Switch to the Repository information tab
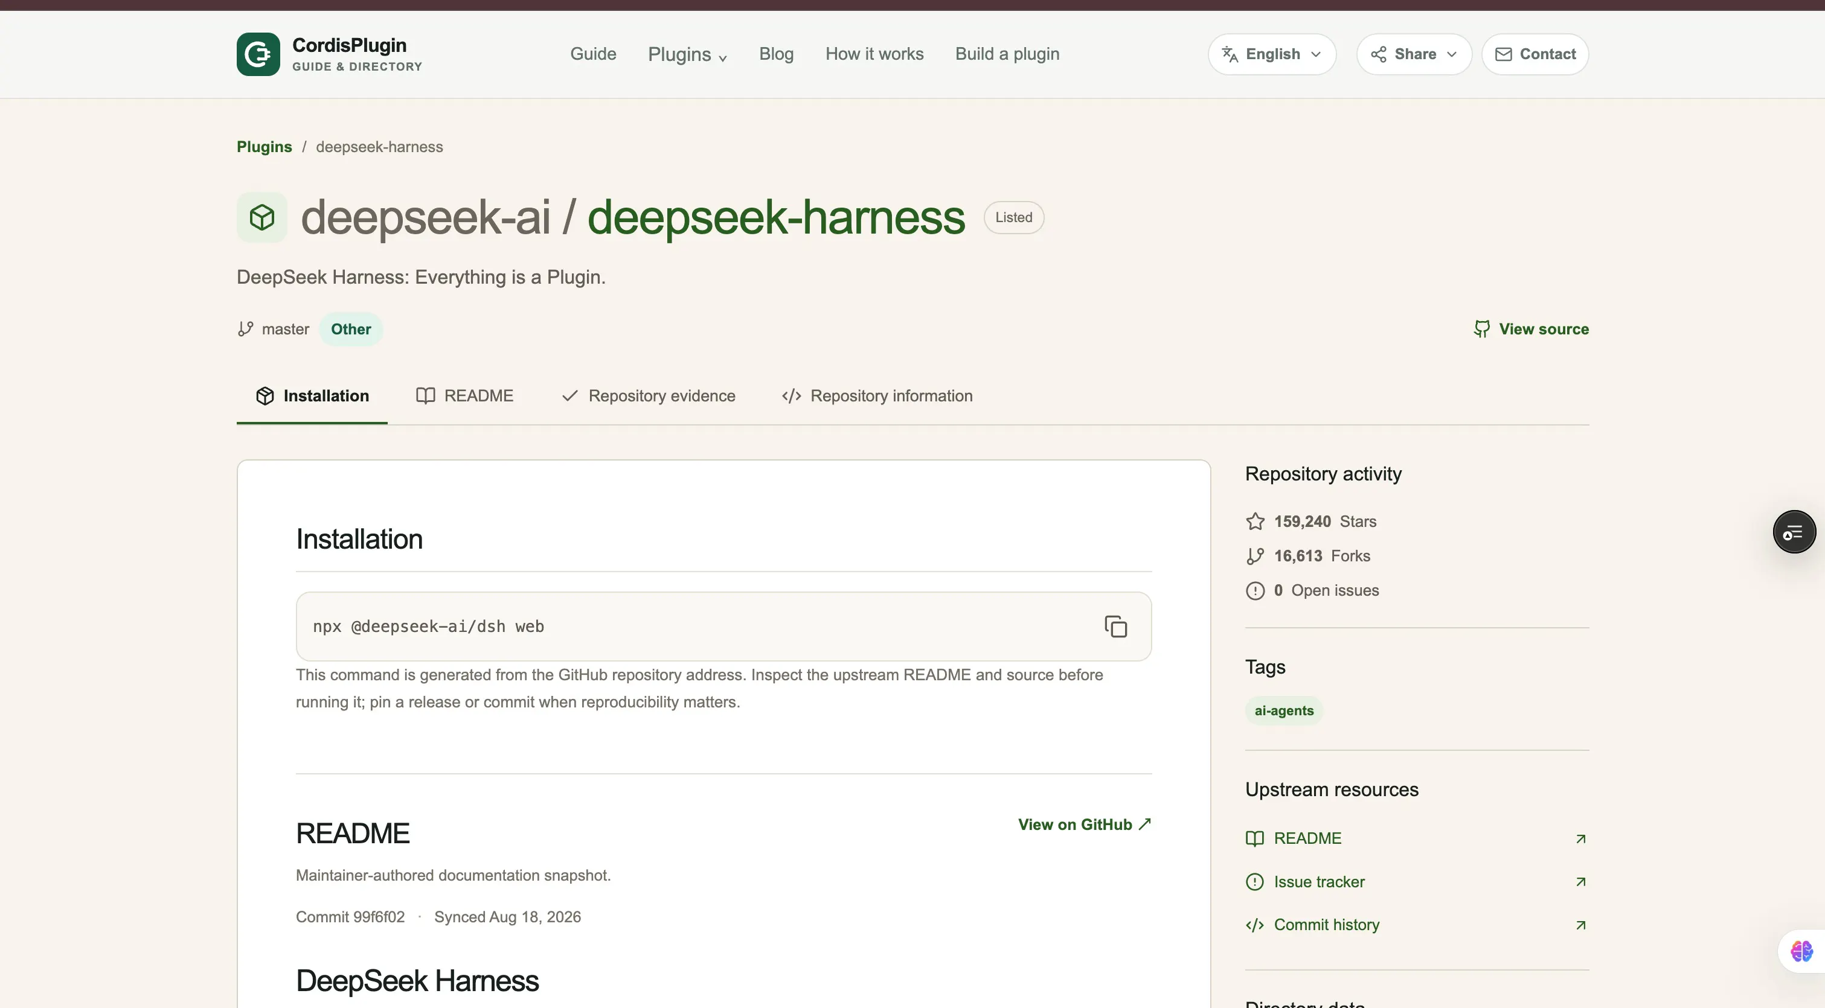1825x1008 pixels. (x=877, y=397)
